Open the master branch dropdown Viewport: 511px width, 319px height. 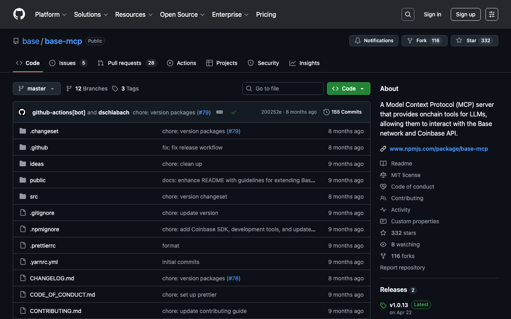[37, 89]
